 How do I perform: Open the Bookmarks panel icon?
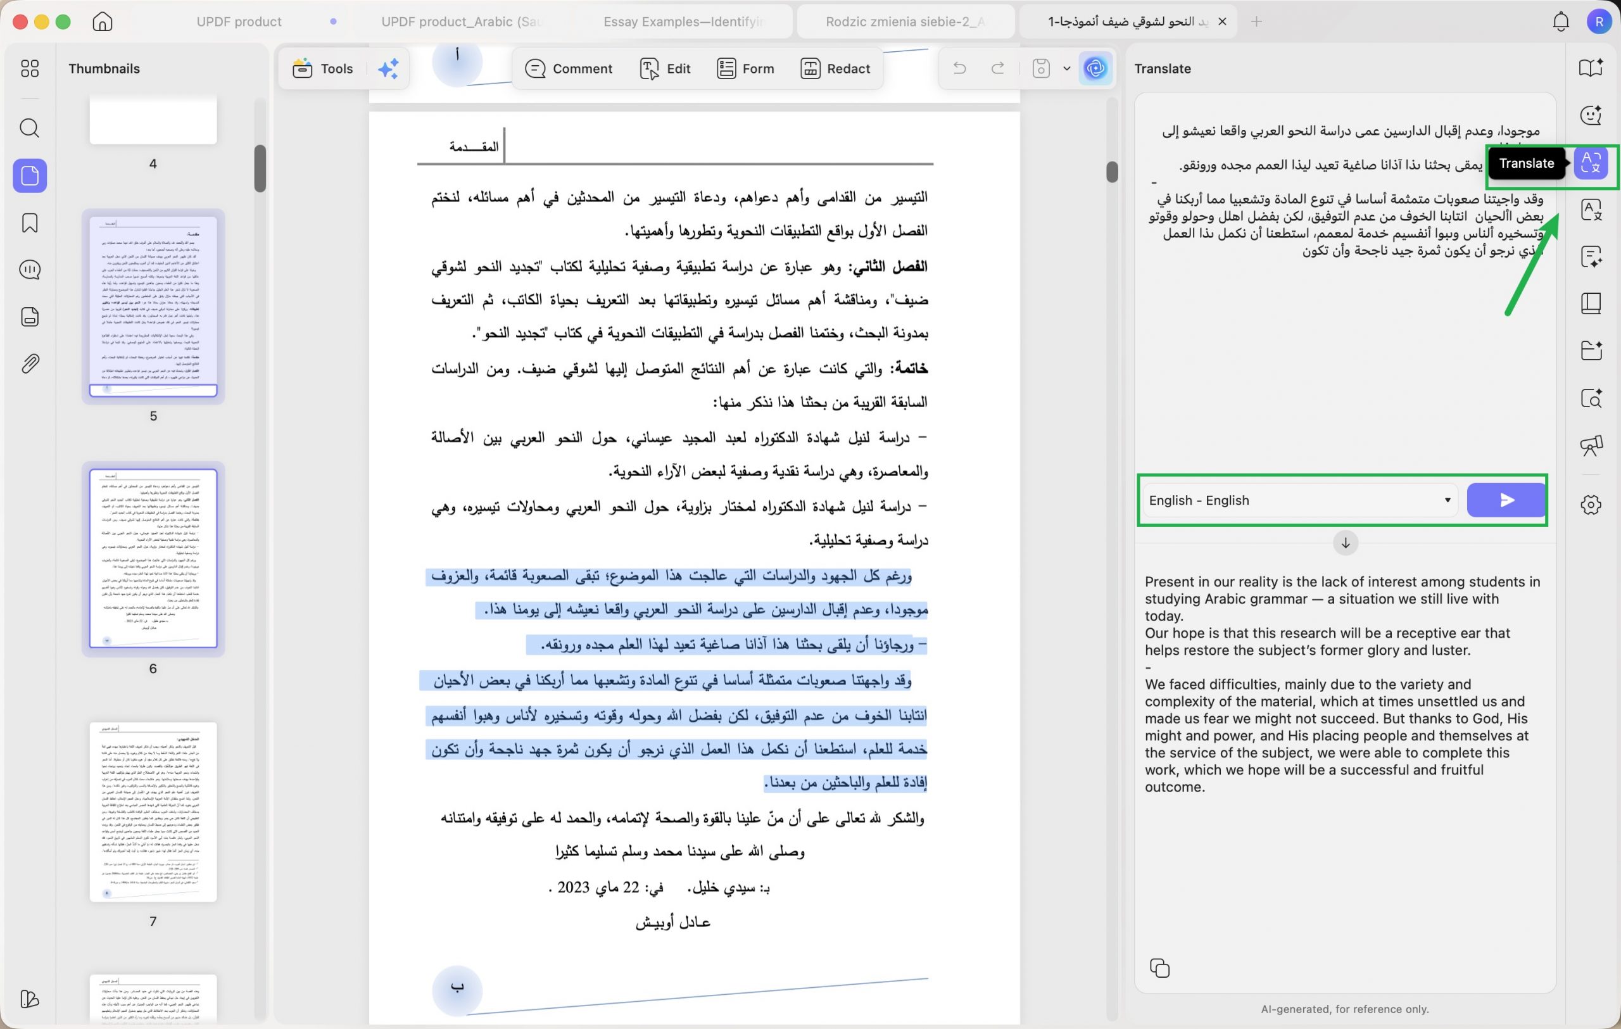click(30, 223)
